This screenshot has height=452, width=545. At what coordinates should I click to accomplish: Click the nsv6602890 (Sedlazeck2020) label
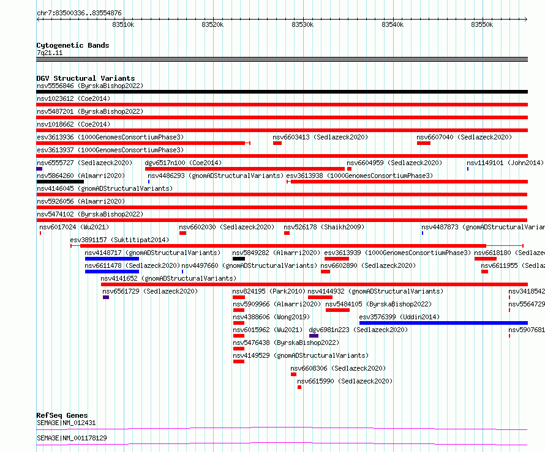pos(368,265)
